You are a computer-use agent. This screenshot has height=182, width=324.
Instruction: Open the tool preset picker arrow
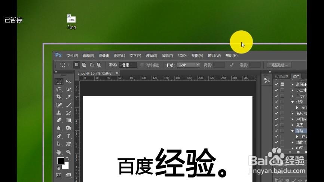68,65
